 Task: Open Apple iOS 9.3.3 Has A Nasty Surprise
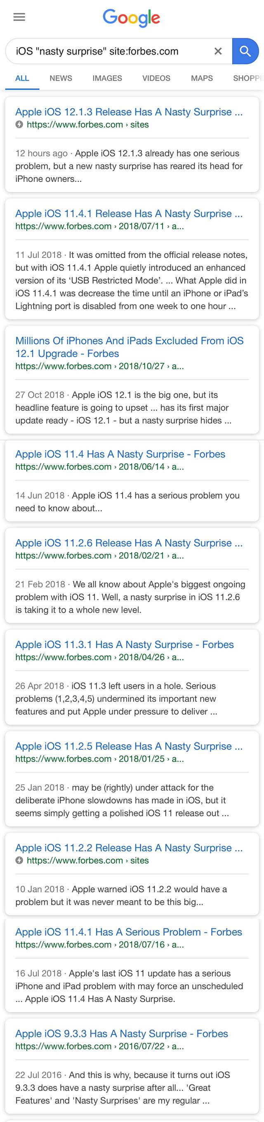[121, 1034]
